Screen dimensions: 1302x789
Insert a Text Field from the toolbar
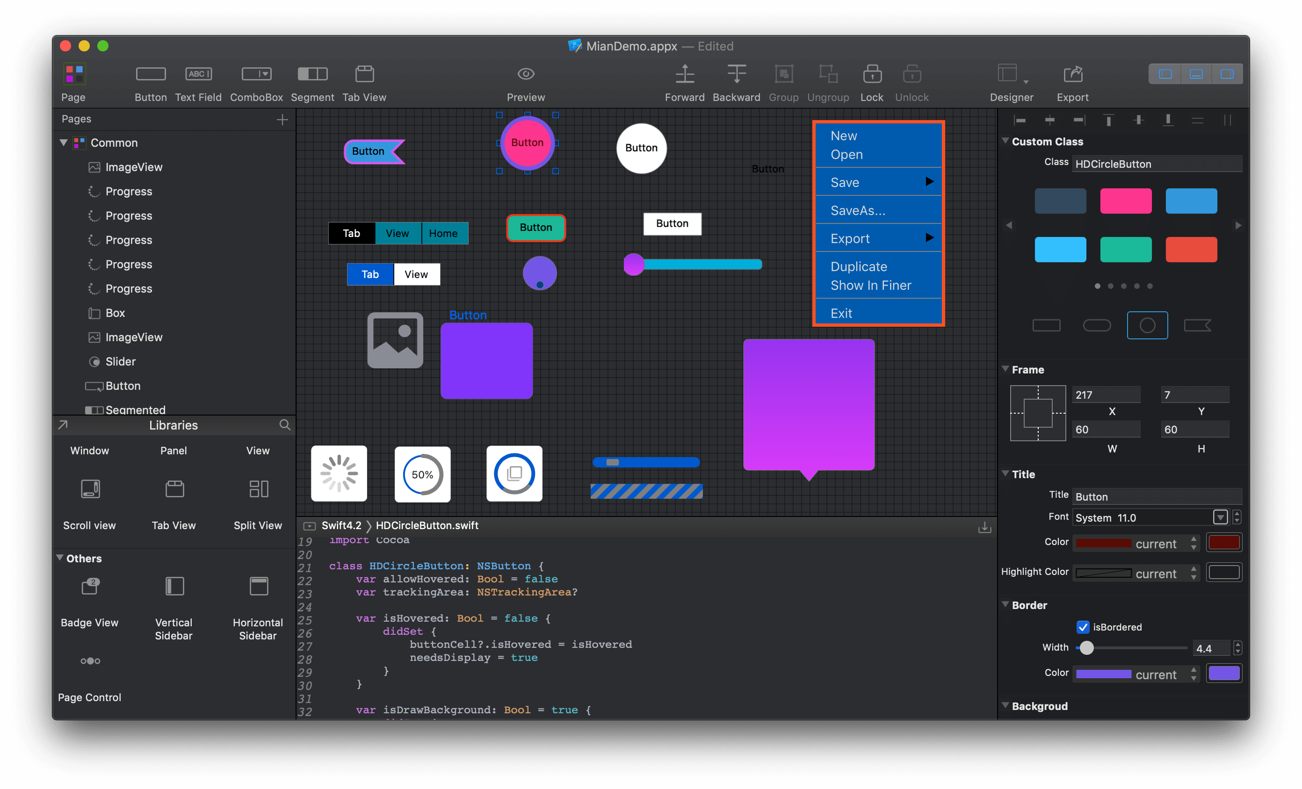[x=198, y=74]
